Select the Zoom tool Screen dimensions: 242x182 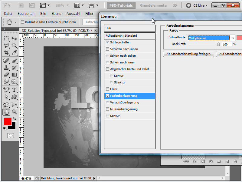pos(14,112)
